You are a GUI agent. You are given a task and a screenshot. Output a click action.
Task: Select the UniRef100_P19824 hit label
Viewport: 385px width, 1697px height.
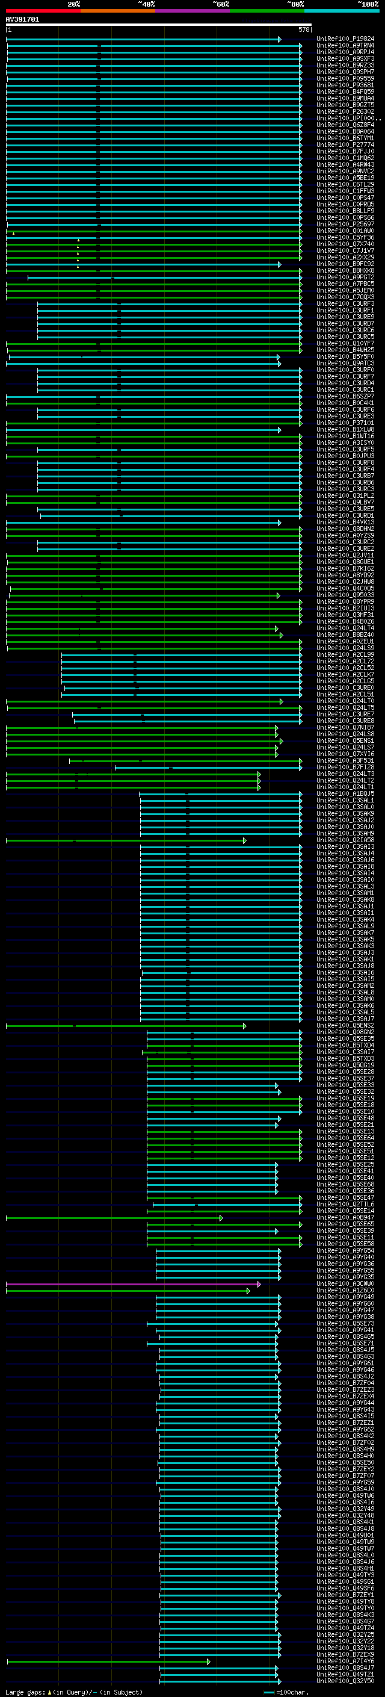coord(345,40)
